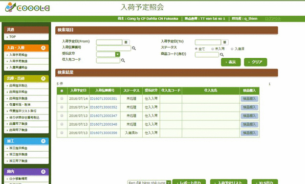Click 検品搬入 button for ID160713000352

(x=249, y=107)
